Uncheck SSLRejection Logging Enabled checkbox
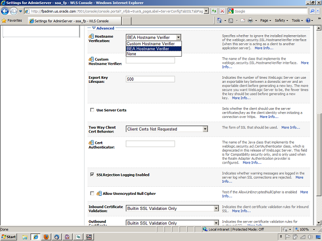This screenshot has width=322, height=241. (92, 175)
